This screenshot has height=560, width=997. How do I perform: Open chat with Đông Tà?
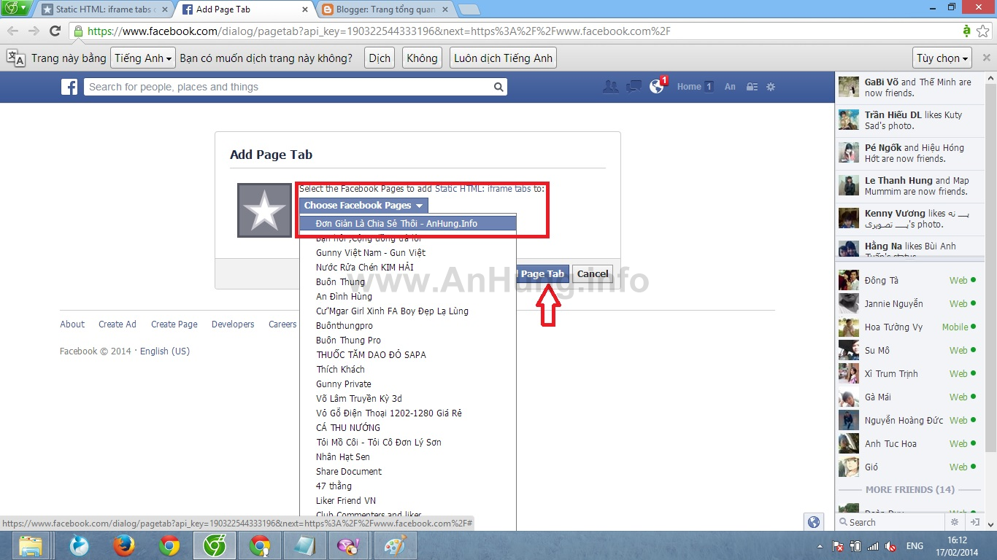tap(909, 280)
